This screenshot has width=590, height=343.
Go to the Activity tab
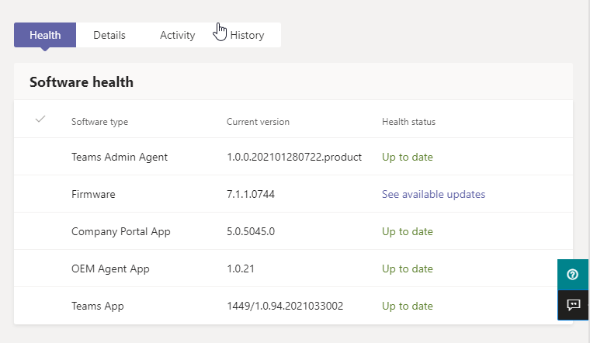point(177,35)
